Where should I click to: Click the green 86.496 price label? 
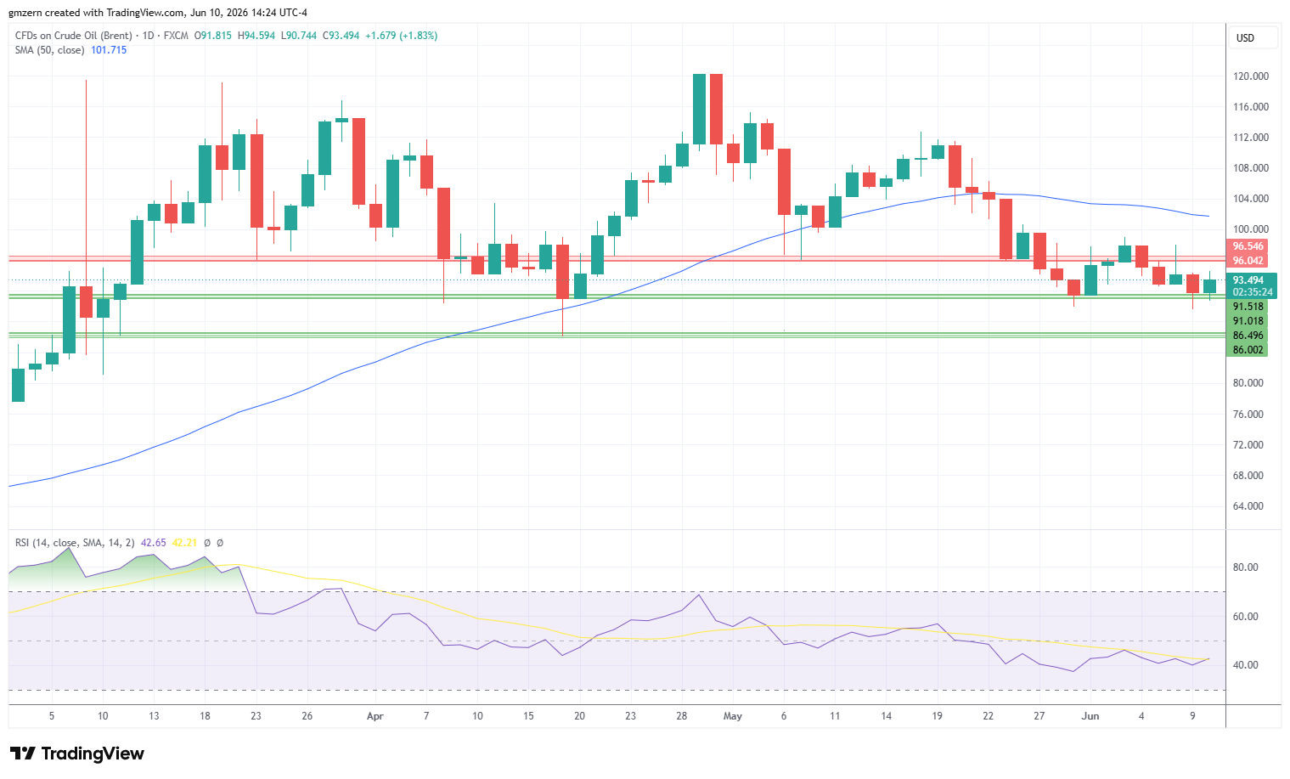point(1248,336)
